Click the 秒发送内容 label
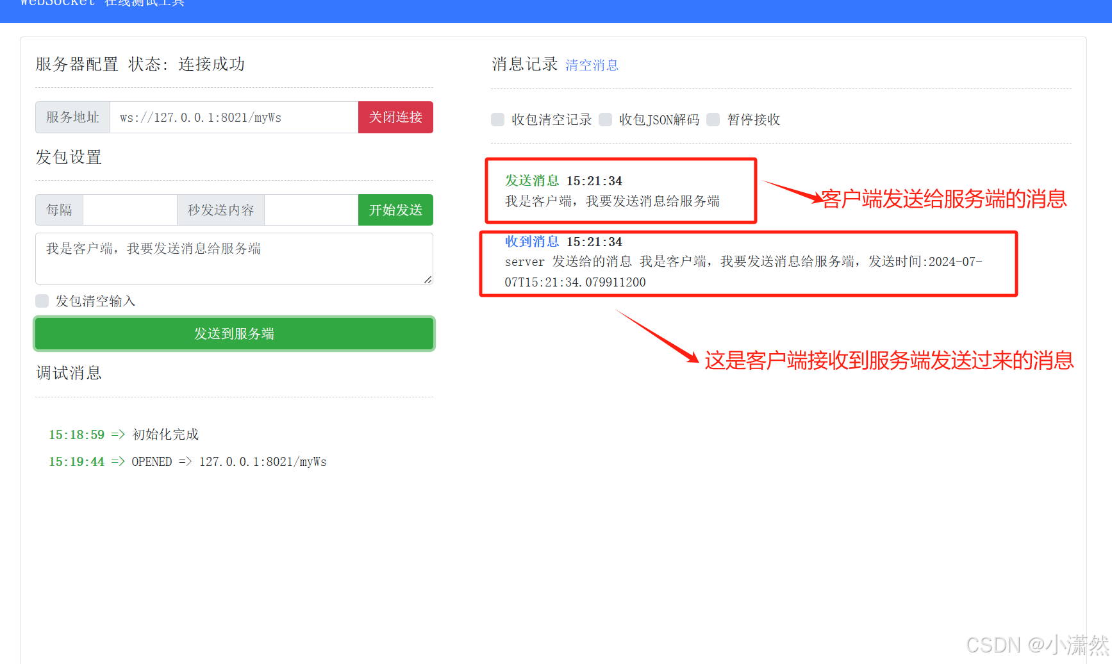 pos(220,210)
